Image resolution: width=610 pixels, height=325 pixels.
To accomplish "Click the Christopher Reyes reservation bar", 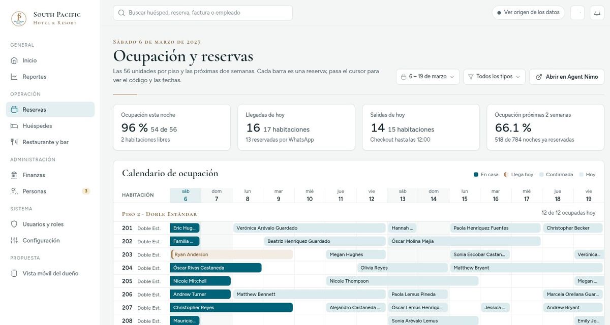I will [231, 307].
